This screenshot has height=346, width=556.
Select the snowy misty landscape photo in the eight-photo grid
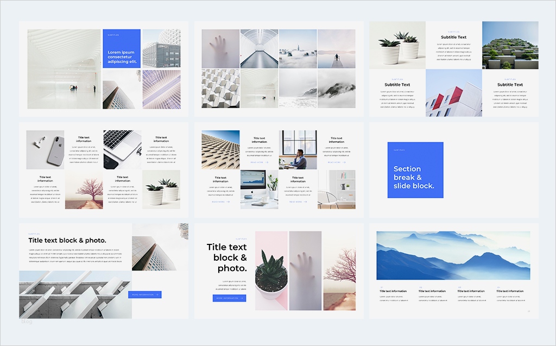click(x=298, y=89)
